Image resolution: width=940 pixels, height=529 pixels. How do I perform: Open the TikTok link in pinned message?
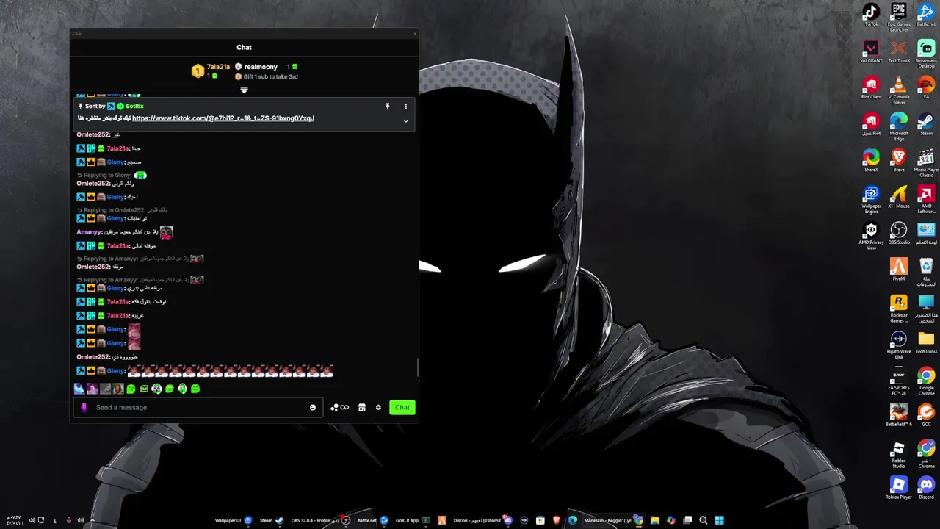click(x=223, y=118)
